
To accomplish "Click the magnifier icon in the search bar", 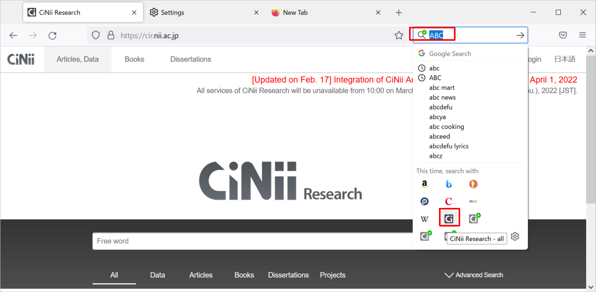I will 421,35.
